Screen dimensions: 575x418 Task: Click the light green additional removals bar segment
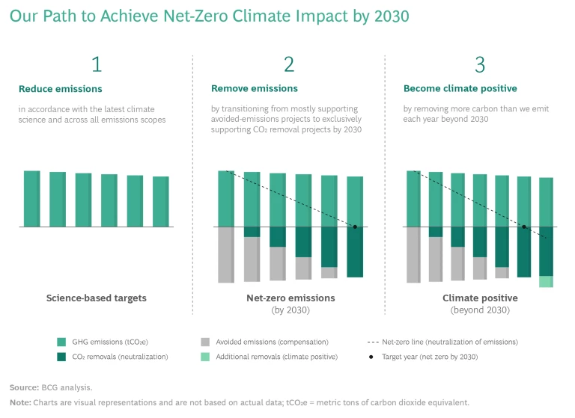(546, 282)
